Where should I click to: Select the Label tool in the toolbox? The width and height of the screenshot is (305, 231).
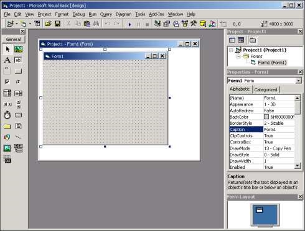pyautogui.click(x=7, y=60)
